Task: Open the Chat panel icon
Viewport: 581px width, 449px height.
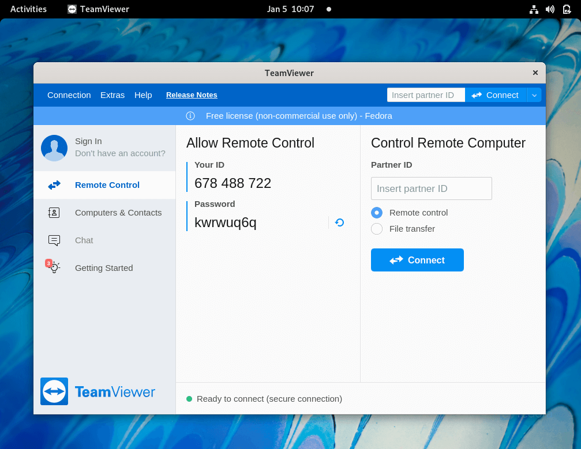Action: pos(54,240)
